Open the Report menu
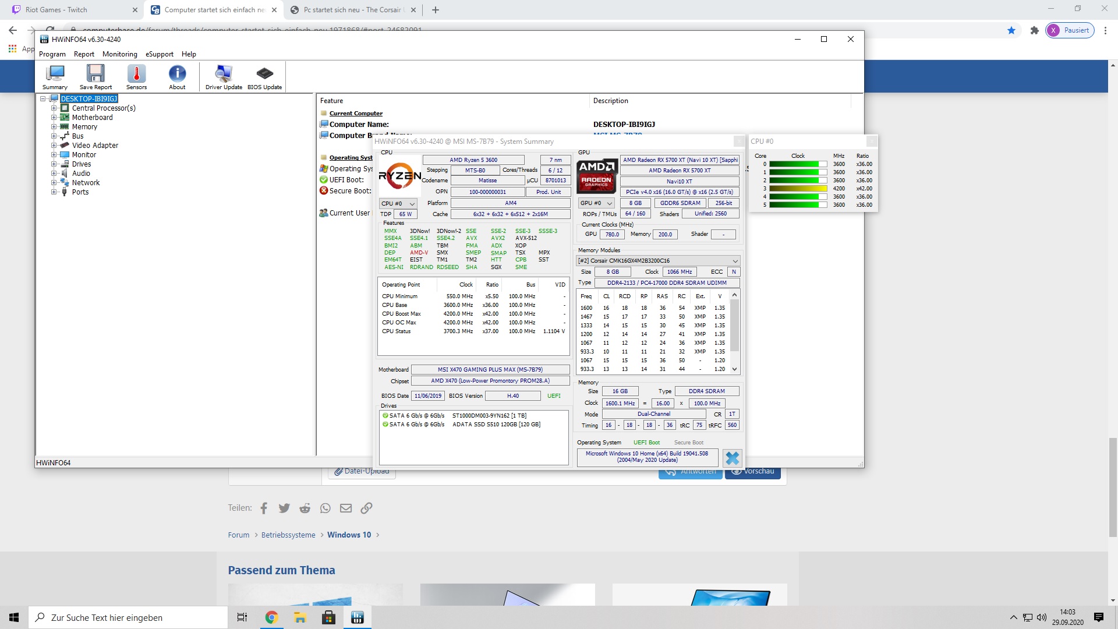This screenshot has height=629, width=1118. pos(84,54)
